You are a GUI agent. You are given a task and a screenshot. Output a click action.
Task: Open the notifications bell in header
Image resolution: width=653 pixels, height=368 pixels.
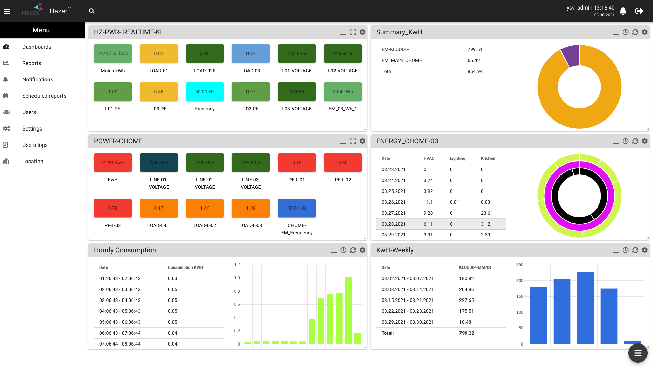click(x=623, y=11)
